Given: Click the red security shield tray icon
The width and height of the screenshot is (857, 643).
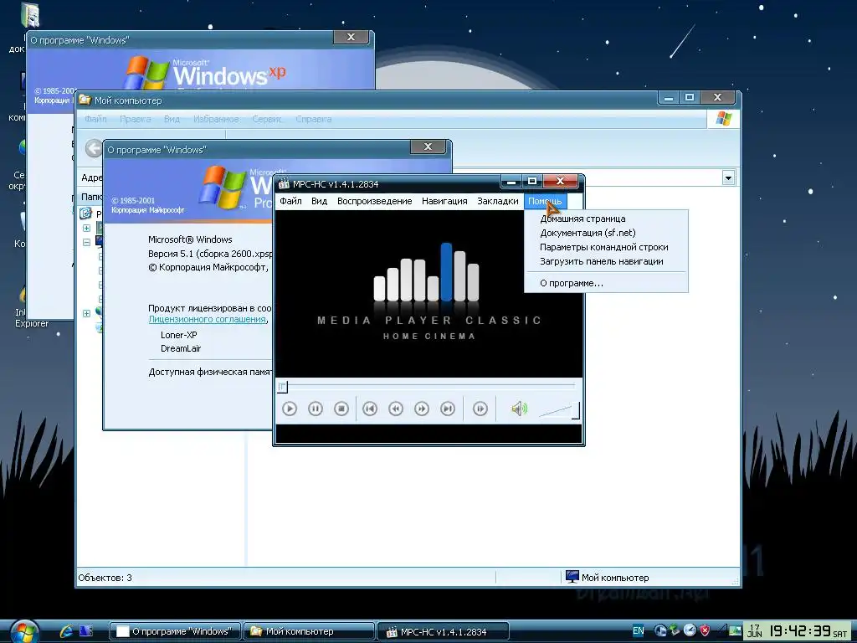Looking at the screenshot, I should pyautogui.click(x=705, y=630).
